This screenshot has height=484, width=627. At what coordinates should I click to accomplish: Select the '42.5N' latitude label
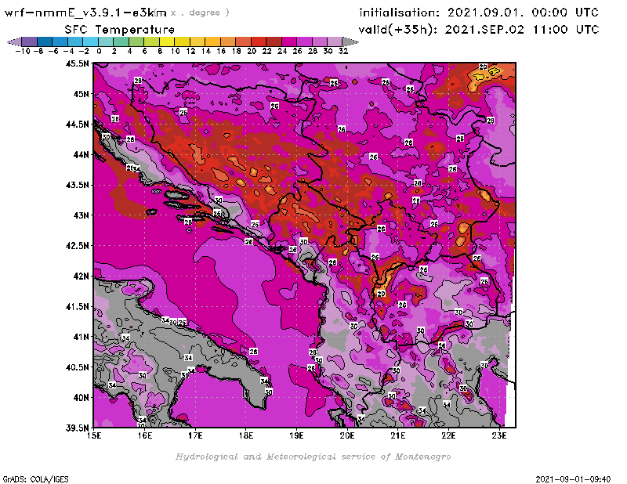point(78,246)
